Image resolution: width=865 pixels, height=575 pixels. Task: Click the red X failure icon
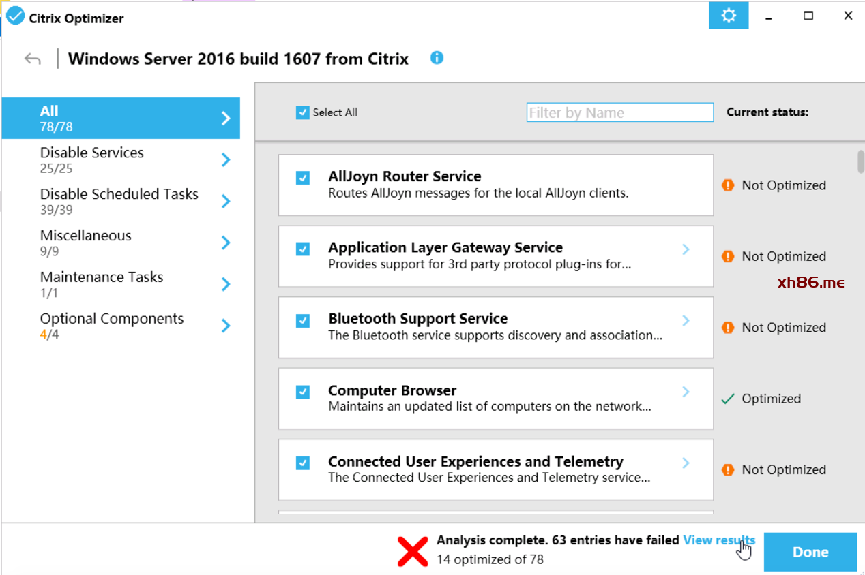pos(413,551)
